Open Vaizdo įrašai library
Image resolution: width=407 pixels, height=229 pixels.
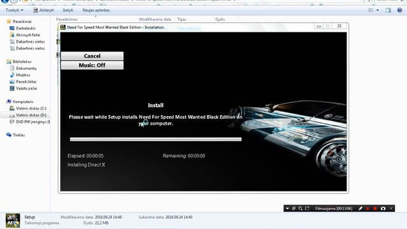[27, 88]
